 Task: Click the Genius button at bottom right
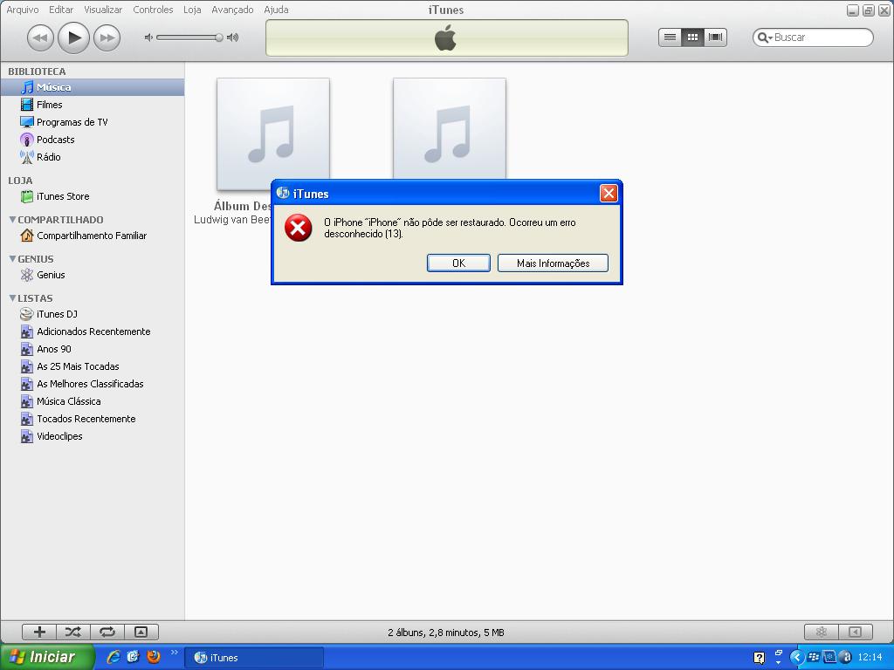pyautogui.click(x=821, y=632)
